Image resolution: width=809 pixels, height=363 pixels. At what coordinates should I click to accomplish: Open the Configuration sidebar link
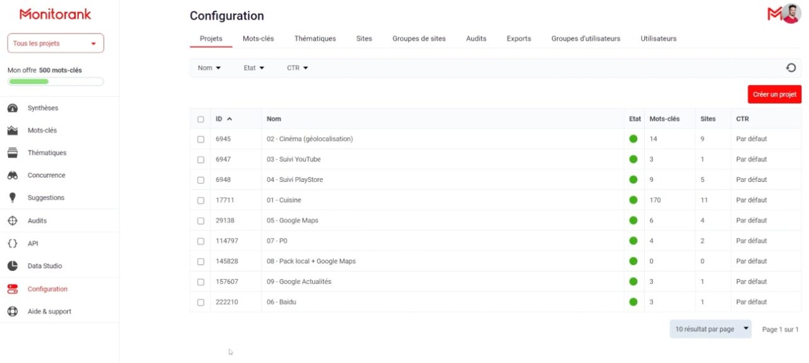(47, 289)
